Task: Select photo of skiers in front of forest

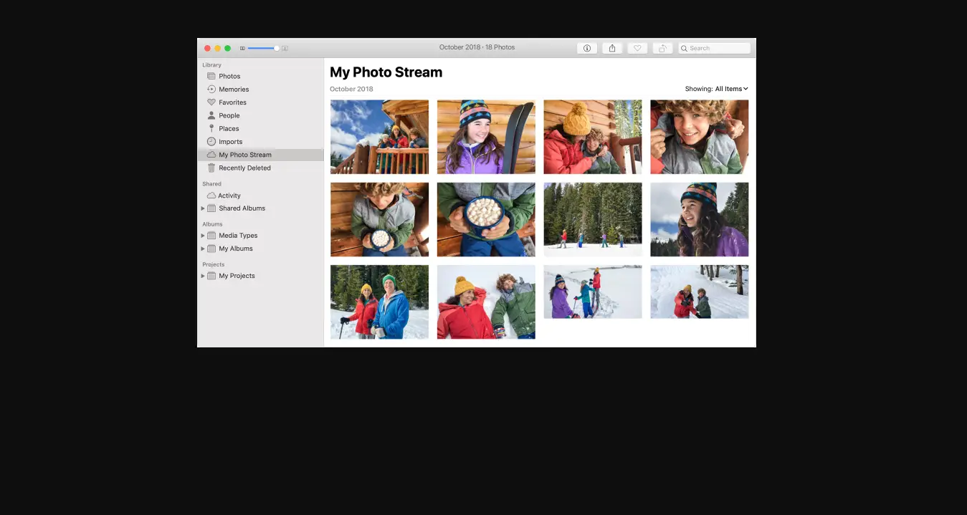Action: tap(593, 219)
